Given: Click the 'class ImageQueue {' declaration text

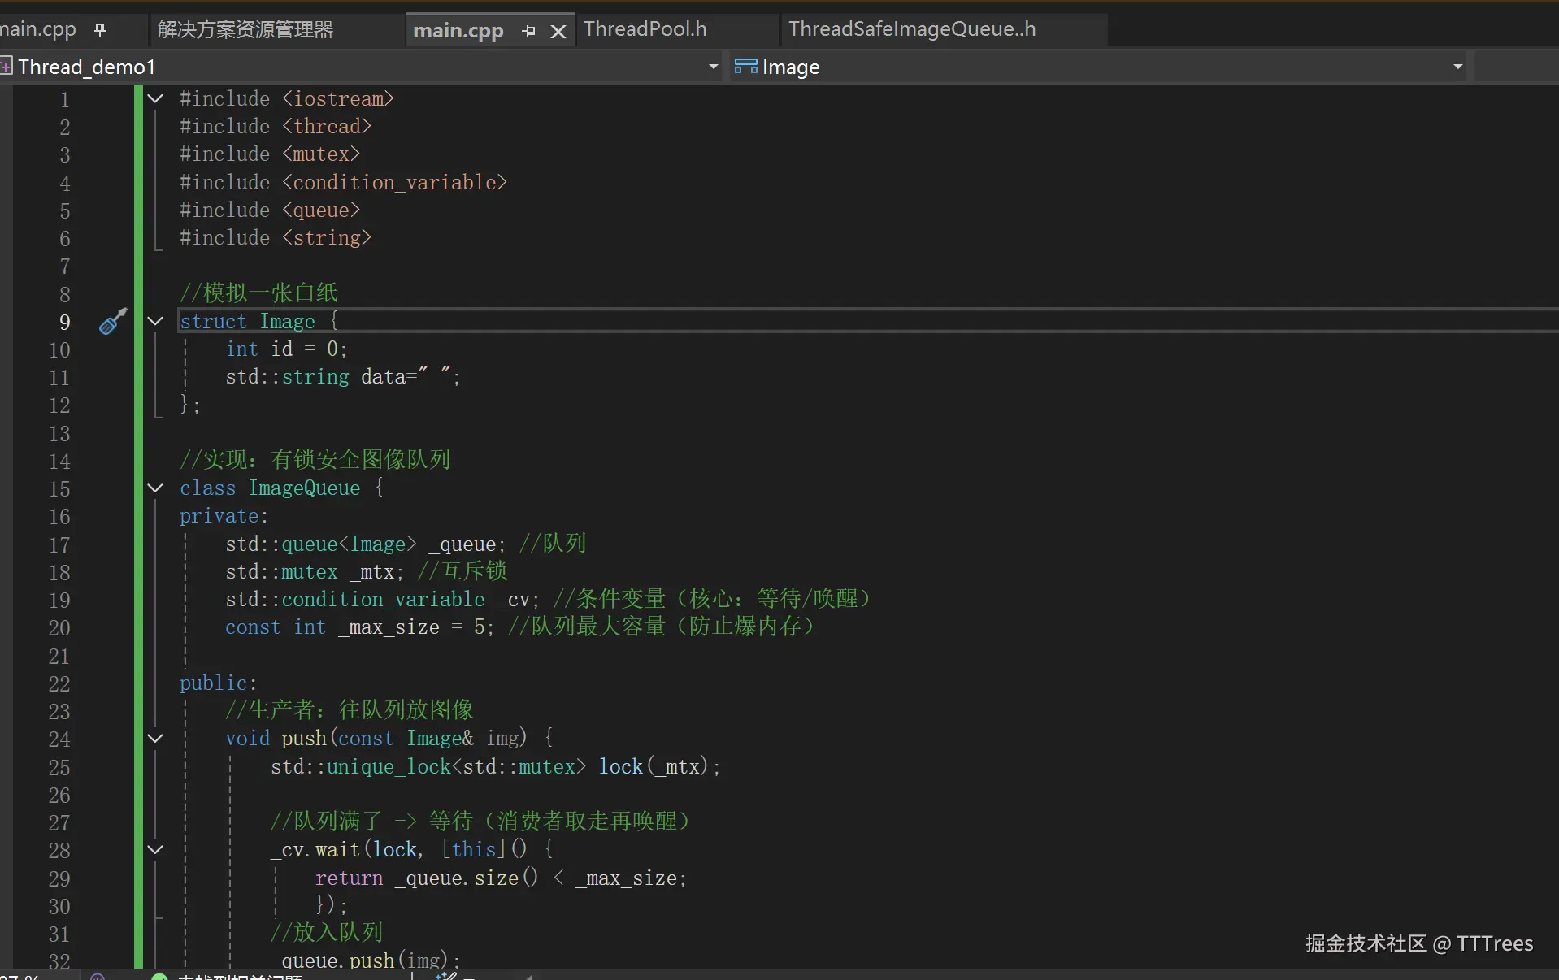Looking at the screenshot, I should point(281,488).
